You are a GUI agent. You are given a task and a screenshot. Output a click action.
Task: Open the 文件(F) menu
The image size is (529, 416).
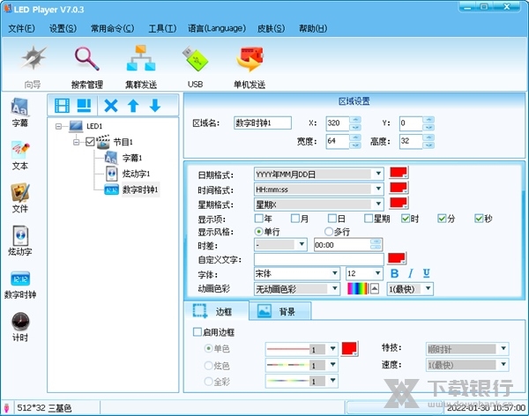click(x=21, y=29)
